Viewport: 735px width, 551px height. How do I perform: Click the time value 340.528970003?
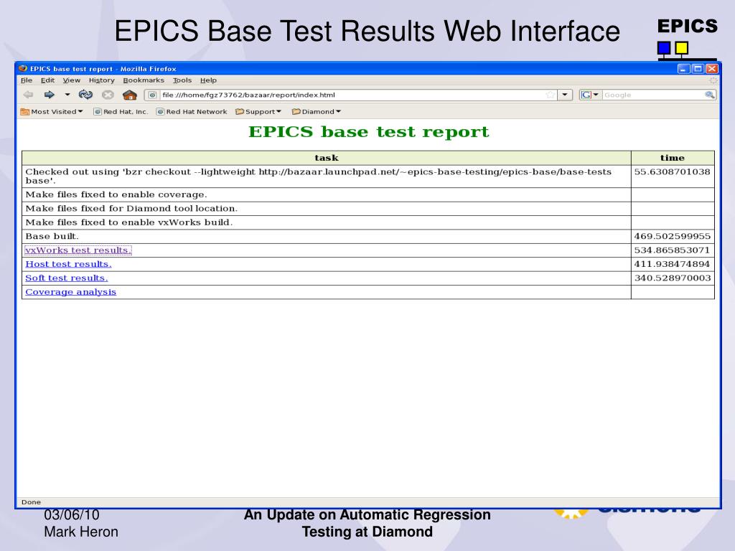673,278
